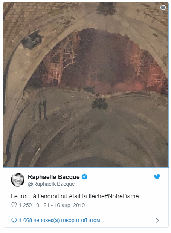Click the blue verified badge

[x=85, y=177]
